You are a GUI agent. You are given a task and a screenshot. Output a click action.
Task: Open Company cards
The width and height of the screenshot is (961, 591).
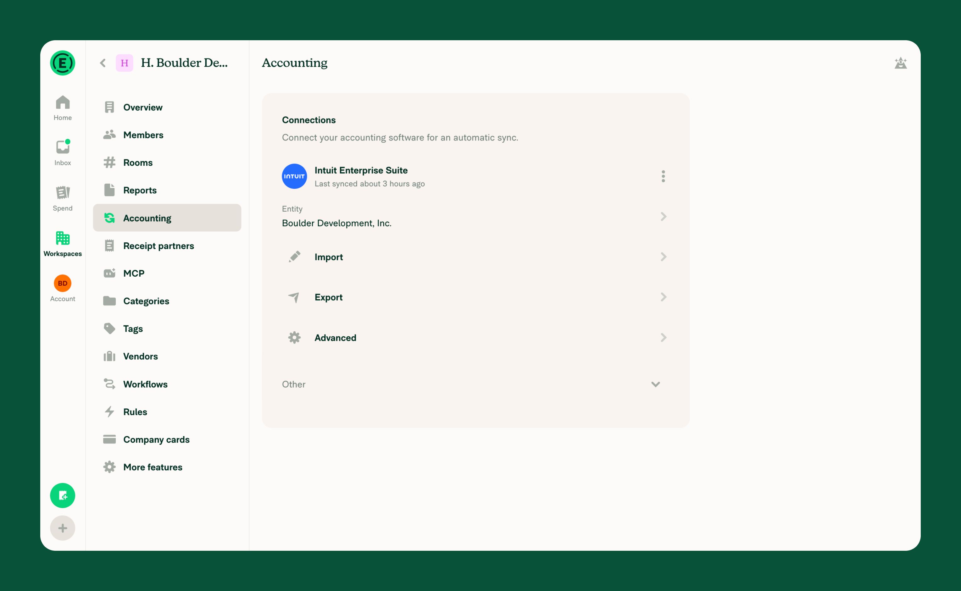coord(167,439)
